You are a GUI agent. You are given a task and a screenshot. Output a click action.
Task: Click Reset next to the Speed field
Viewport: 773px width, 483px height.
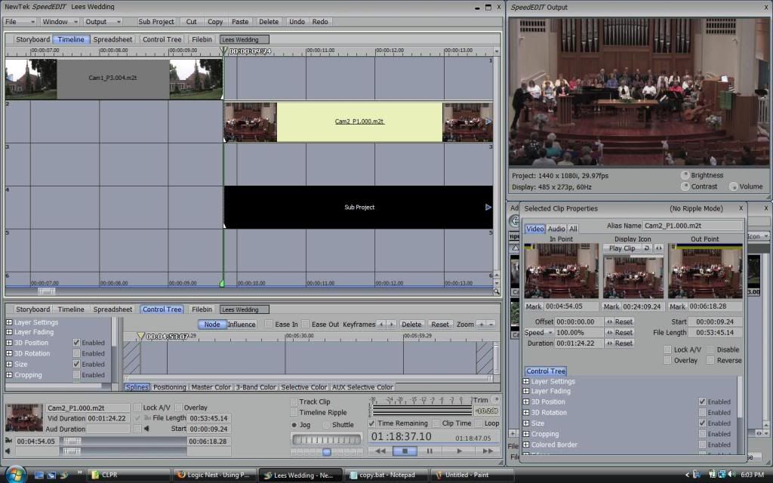tap(623, 333)
